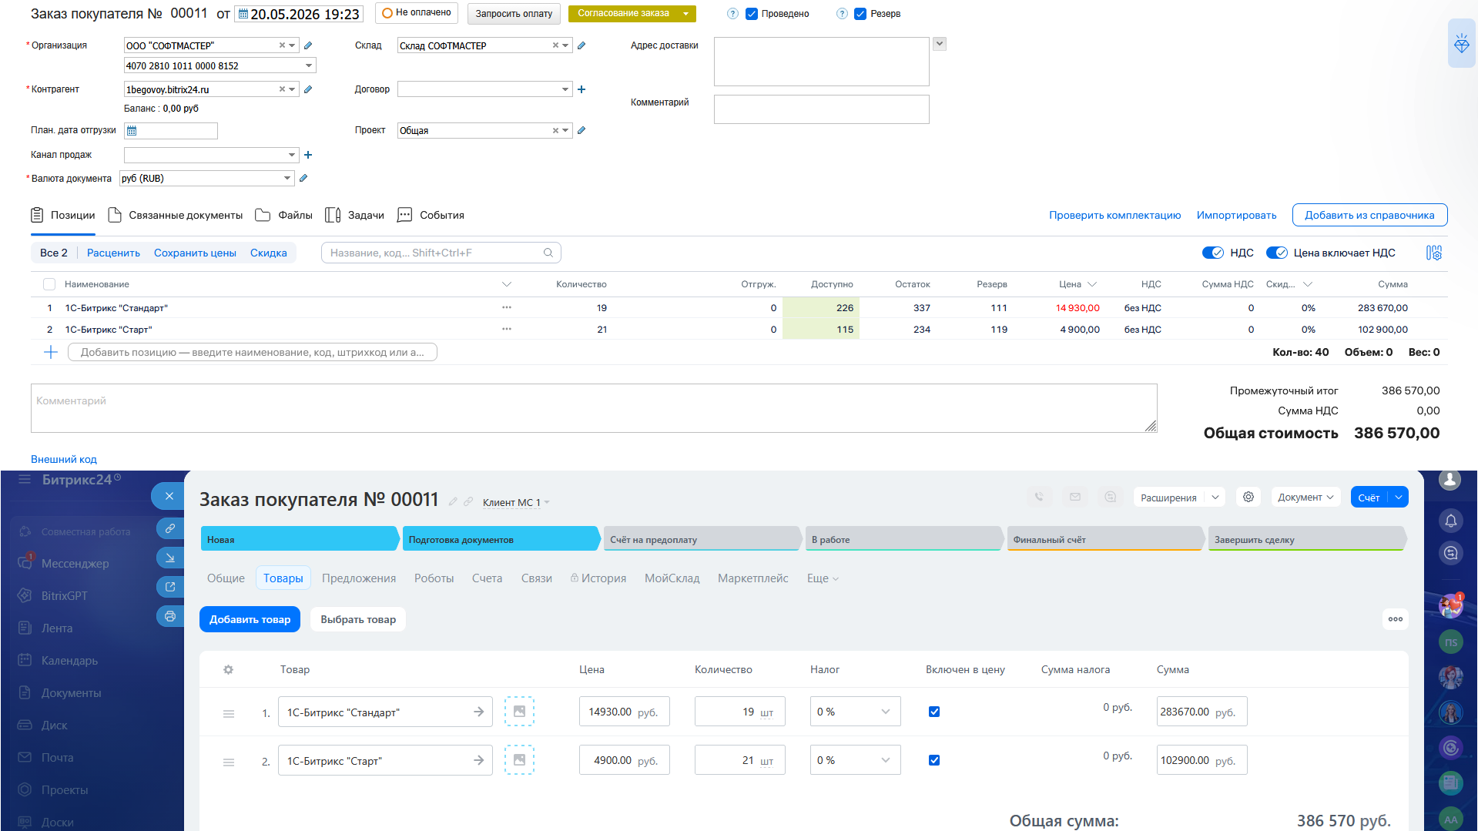Switch to the Задачи tab
The image size is (1478, 831).
coord(354,215)
